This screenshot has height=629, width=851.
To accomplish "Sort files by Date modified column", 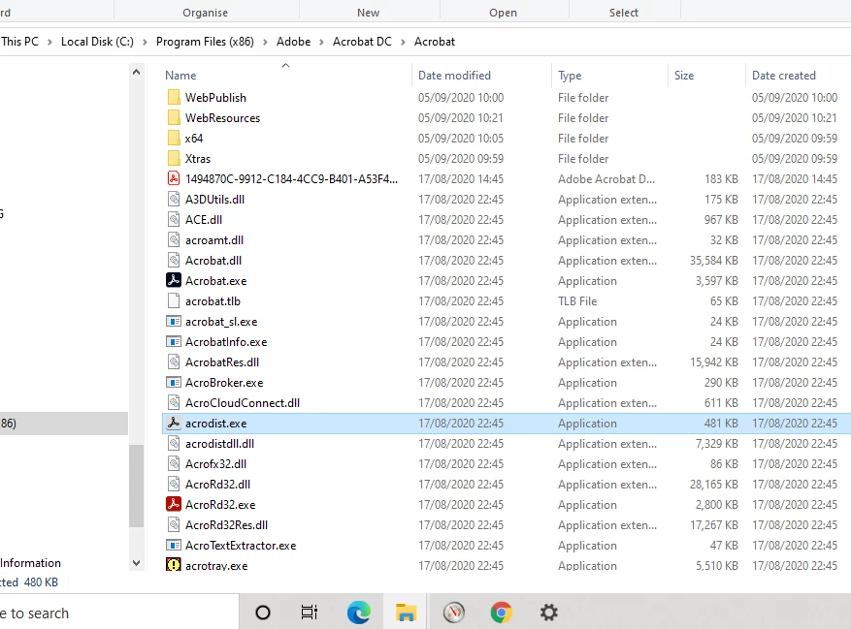I will (x=454, y=76).
